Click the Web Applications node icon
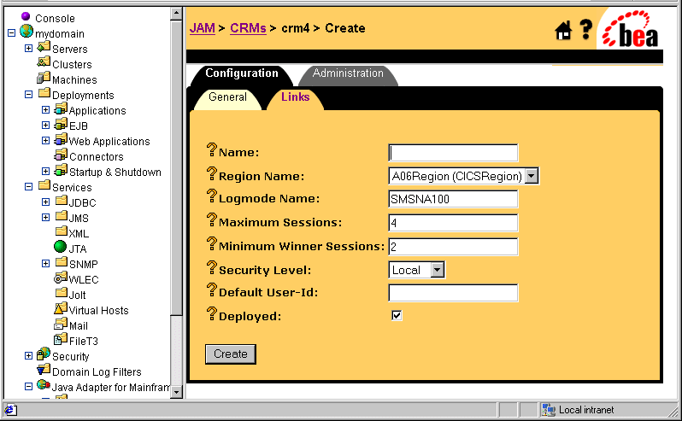Screen dimensions: 682x421 pos(61,139)
